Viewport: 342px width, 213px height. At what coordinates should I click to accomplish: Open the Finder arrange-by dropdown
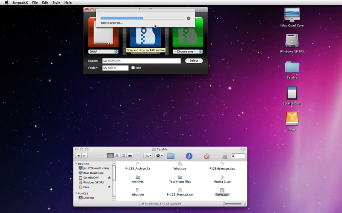[148, 155]
